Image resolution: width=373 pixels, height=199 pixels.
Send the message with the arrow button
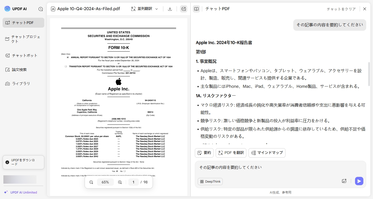pyautogui.click(x=359, y=181)
